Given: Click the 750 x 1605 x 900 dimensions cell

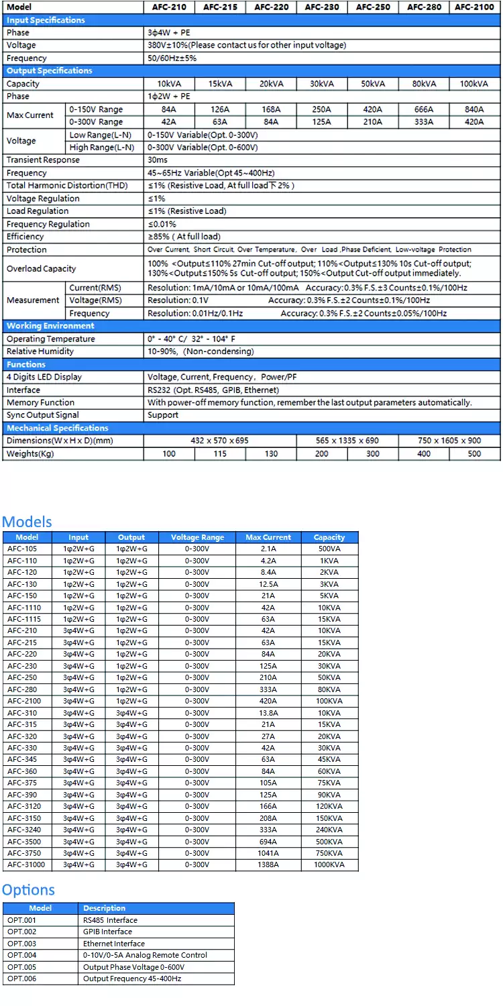Looking at the screenshot, I should (449, 441).
